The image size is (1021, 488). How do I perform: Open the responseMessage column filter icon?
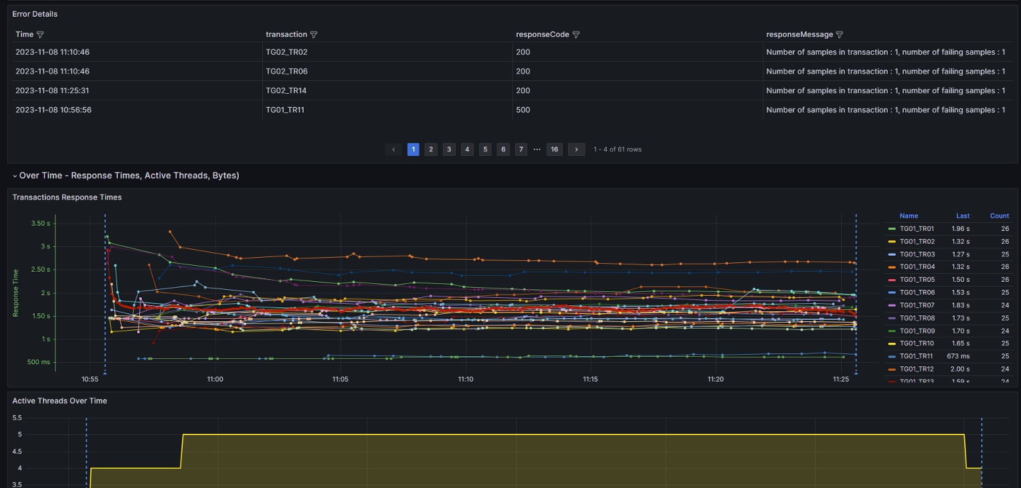tap(840, 35)
